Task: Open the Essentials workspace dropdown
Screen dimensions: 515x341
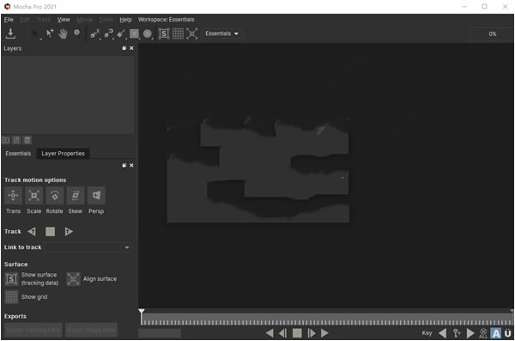Action: (221, 33)
